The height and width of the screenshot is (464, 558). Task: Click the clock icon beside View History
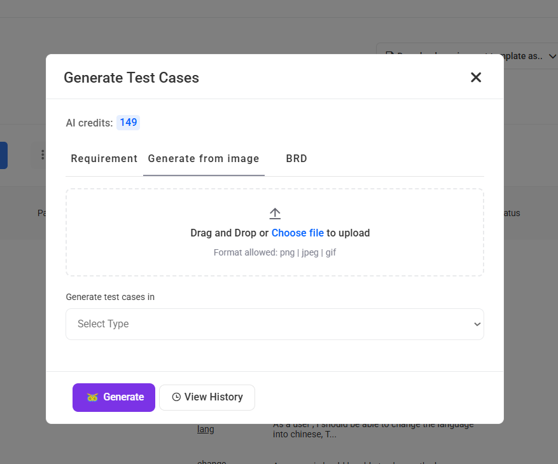tap(176, 397)
